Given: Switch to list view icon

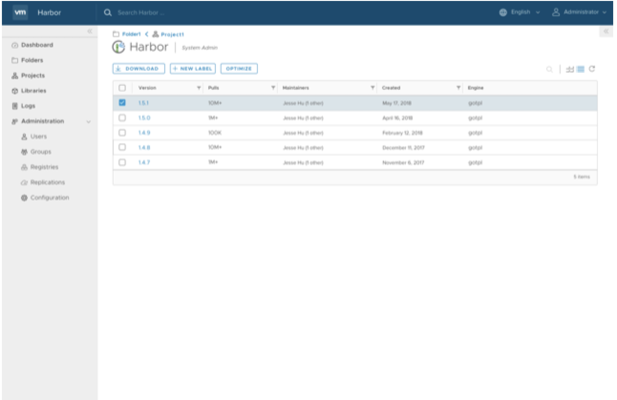Looking at the screenshot, I should [x=581, y=69].
